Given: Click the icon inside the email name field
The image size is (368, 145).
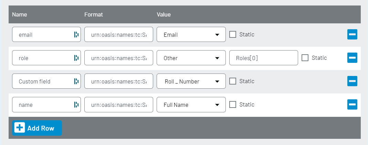Looking at the screenshot, I should click(x=76, y=34).
